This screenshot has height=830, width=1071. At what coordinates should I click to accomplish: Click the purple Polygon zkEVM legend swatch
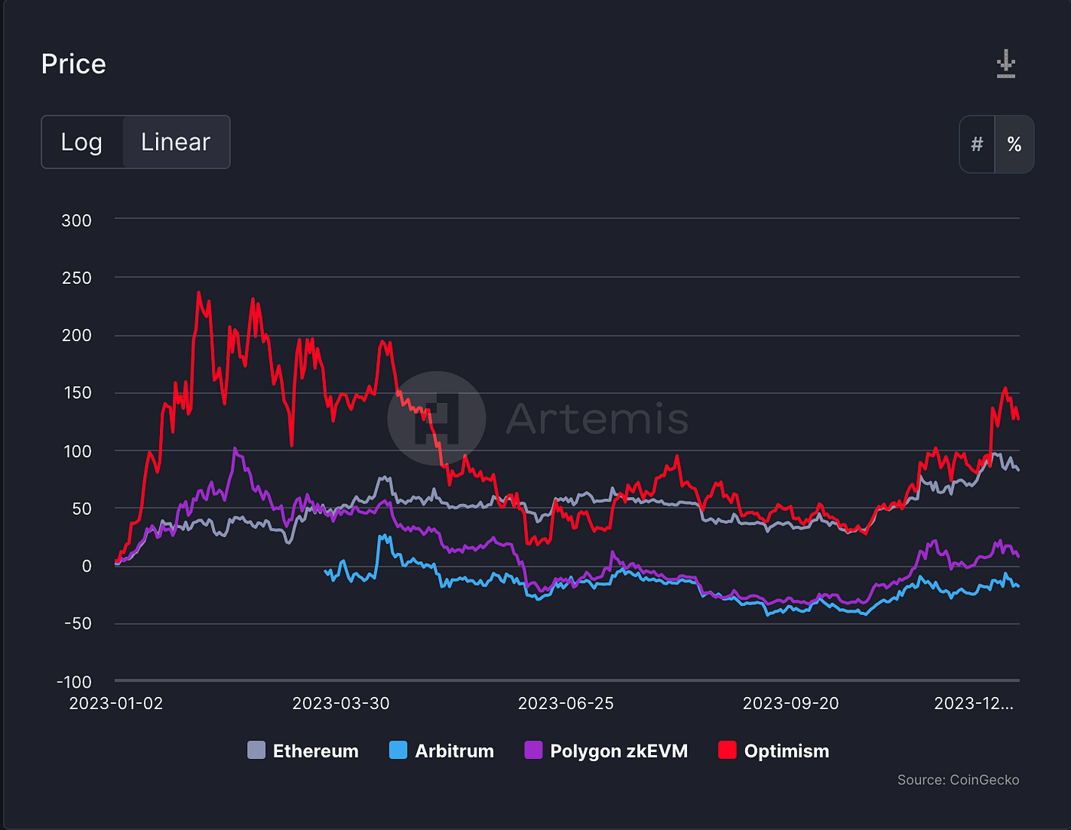pyautogui.click(x=532, y=750)
